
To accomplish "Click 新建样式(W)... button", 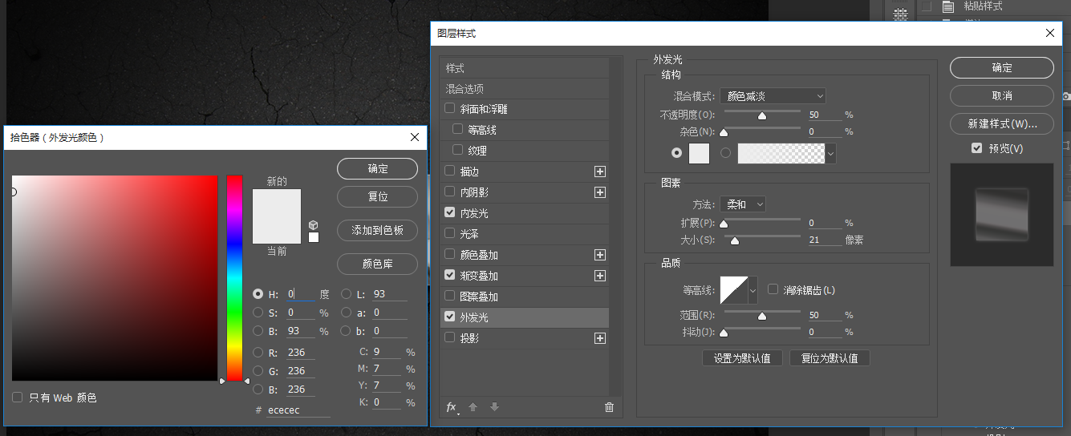I will [1002, 124].
